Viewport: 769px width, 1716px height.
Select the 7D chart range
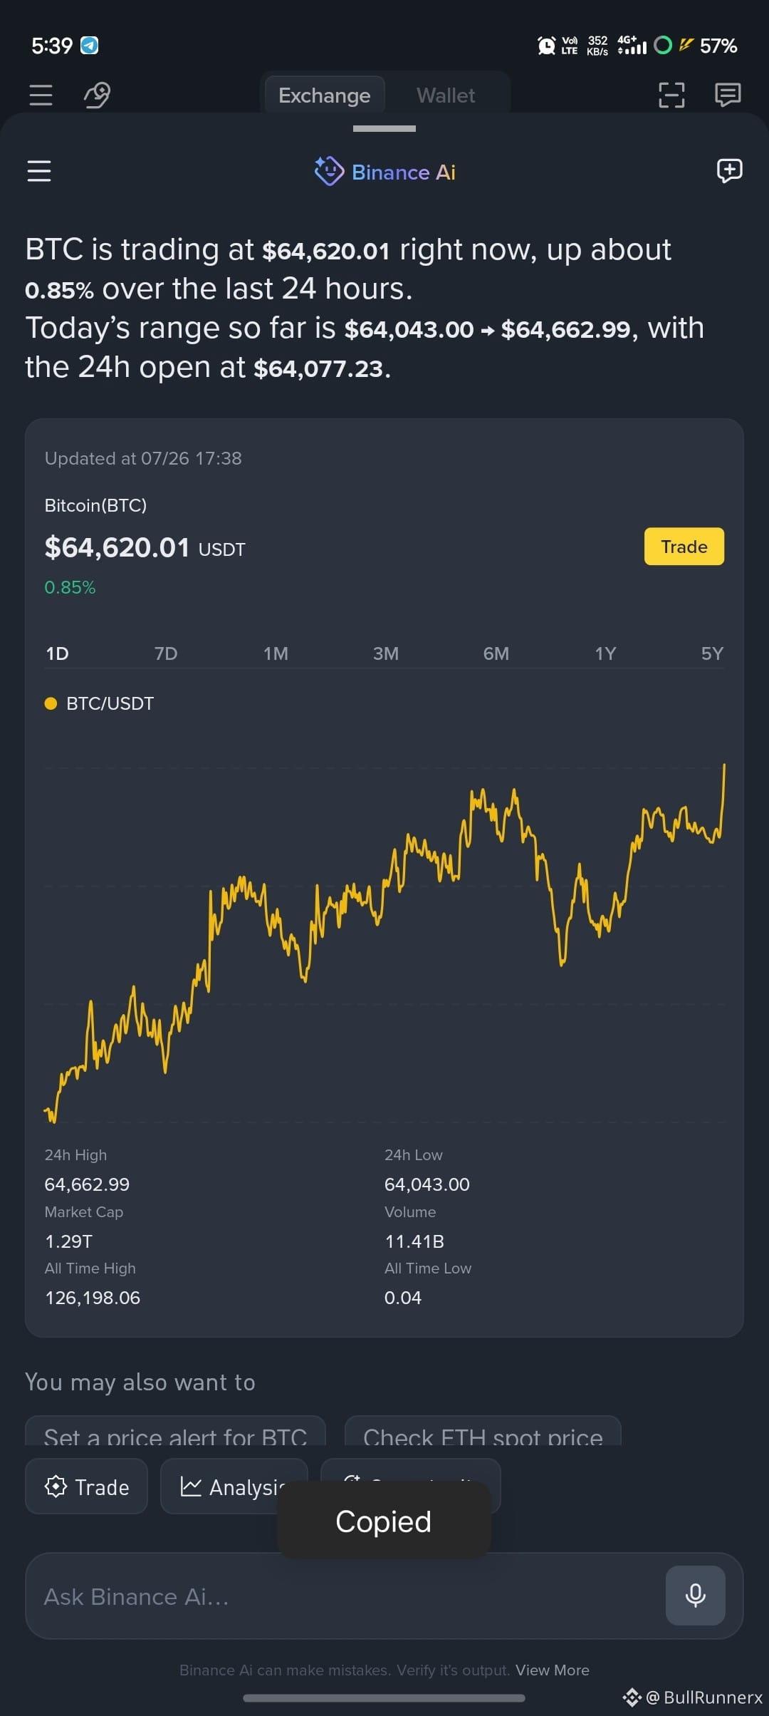(x=166, y=653)
